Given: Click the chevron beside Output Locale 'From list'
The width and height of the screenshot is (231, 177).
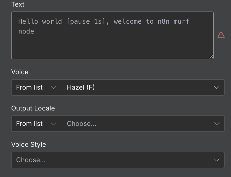Looking at the screenshot, I should 53,124.
